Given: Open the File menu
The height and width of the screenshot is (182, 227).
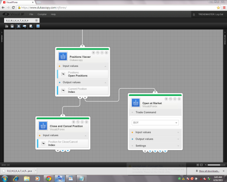Looking at the screenshot, I should (31, 14).
